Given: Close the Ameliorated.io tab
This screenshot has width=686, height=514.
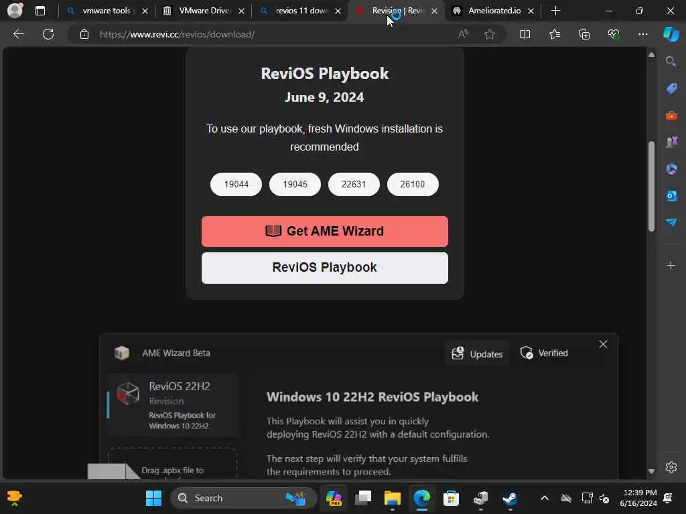Looking at the screenshot, I should [x=531, y=11].
